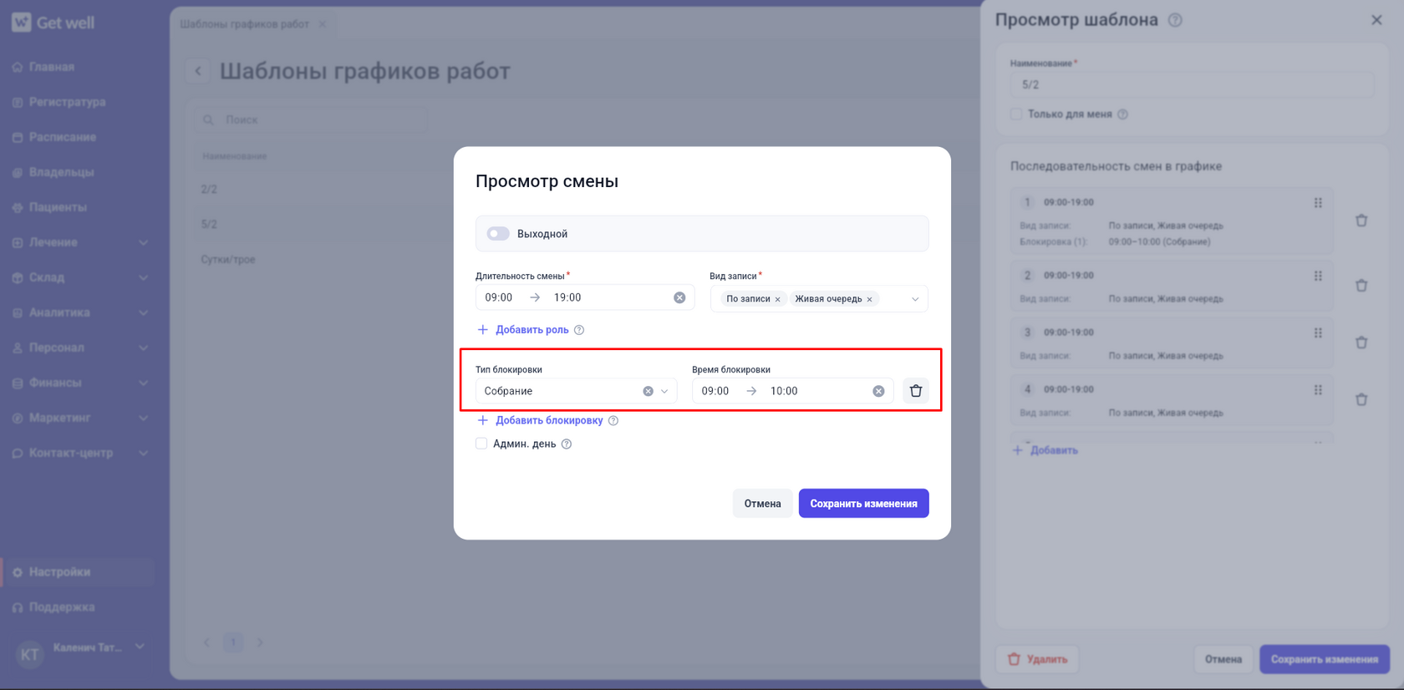Click Добавить блокировку link
Viewport: 1404px width, 690px height.
[540, 420]
